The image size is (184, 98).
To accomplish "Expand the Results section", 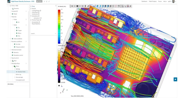I will click(31, 9).
